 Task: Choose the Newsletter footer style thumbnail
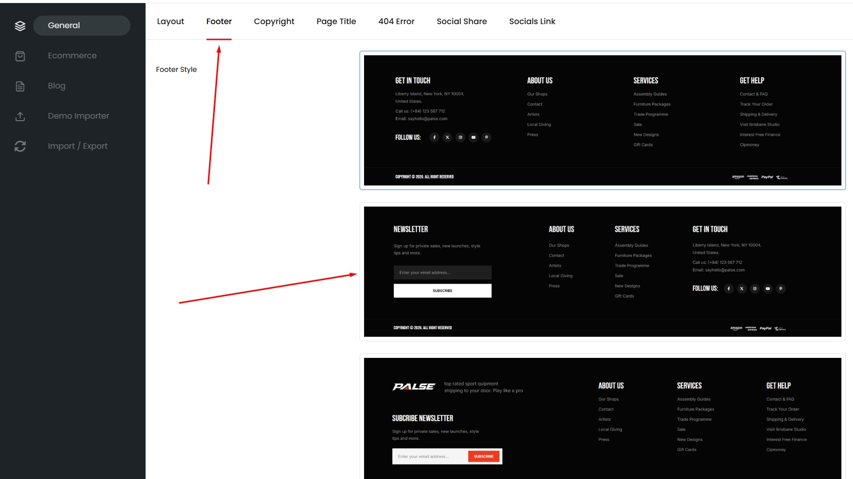click(602, 271)
